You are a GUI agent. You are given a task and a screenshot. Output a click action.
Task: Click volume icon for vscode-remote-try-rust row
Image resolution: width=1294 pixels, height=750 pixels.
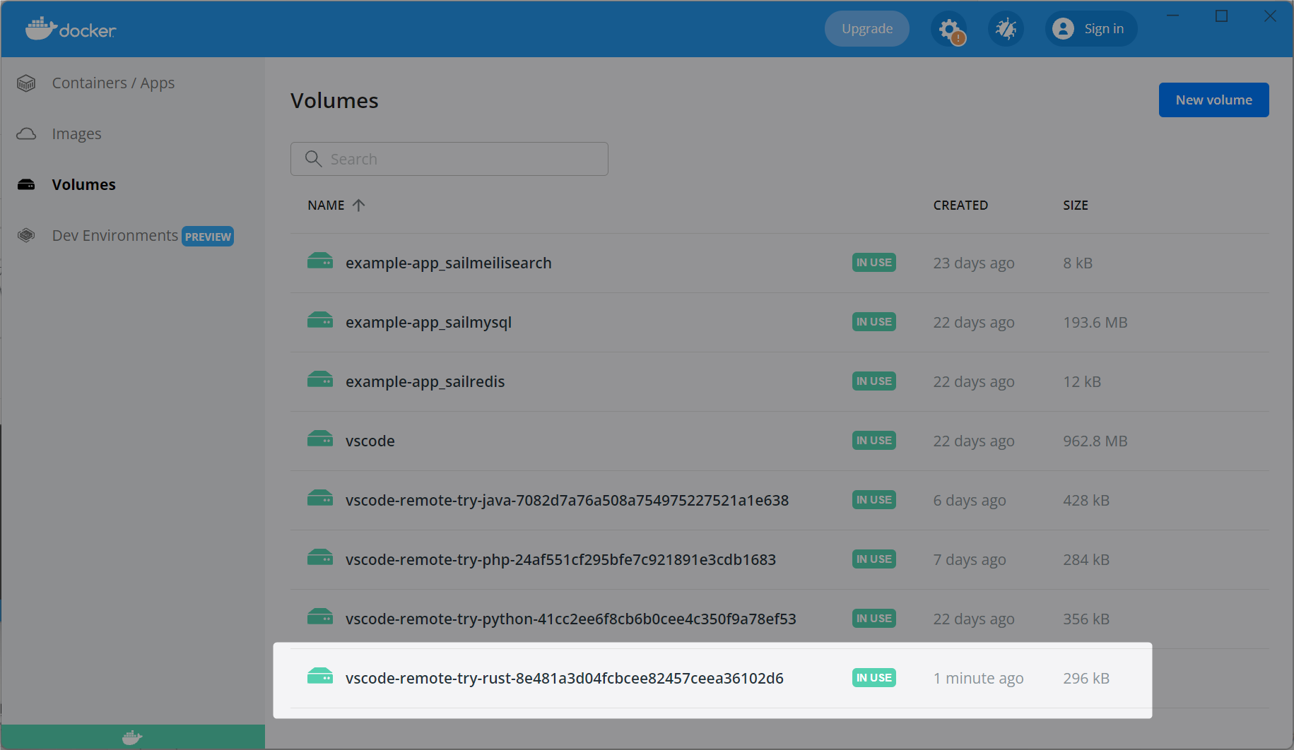320,677
